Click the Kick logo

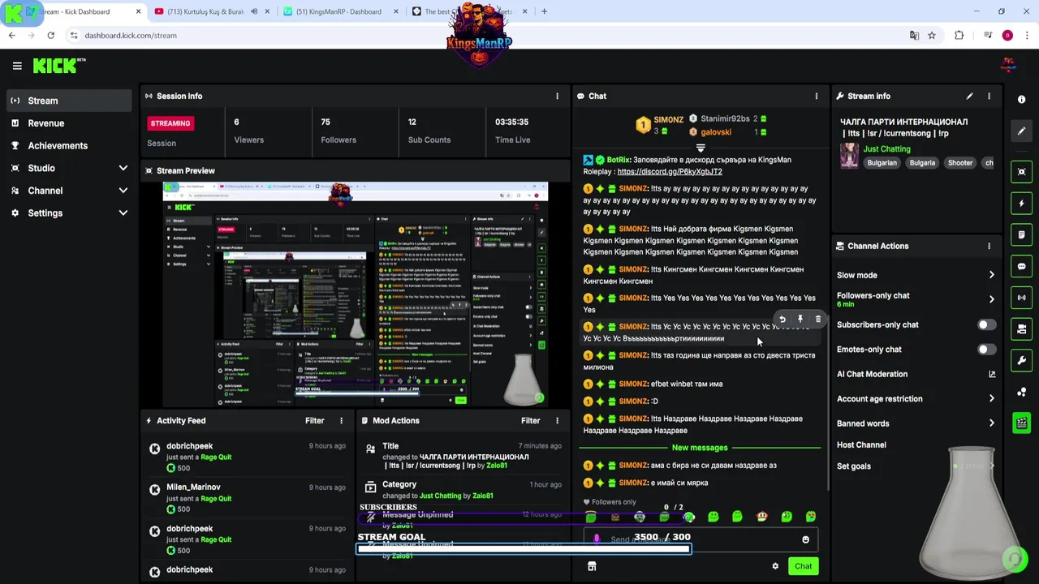point(59,66)
